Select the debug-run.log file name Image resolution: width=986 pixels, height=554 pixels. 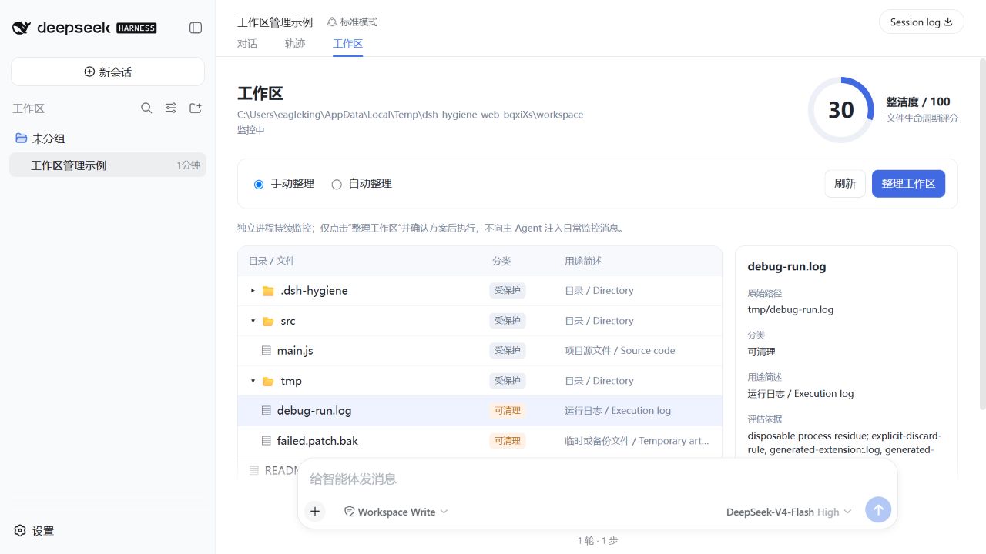click(314, 411)
